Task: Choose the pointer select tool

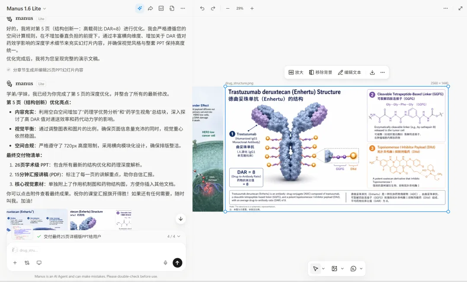Action: pos(315,269)
